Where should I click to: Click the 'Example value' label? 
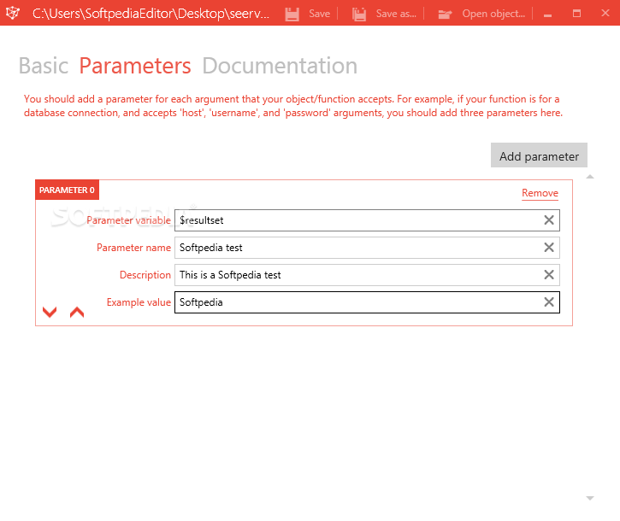139,302
